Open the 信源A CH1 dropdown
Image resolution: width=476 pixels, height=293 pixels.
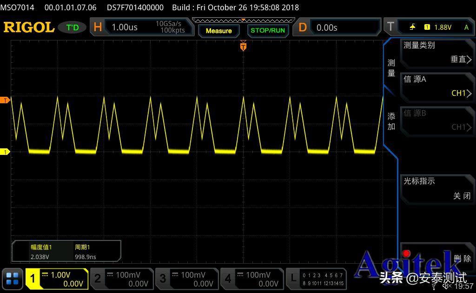[437, 87]
